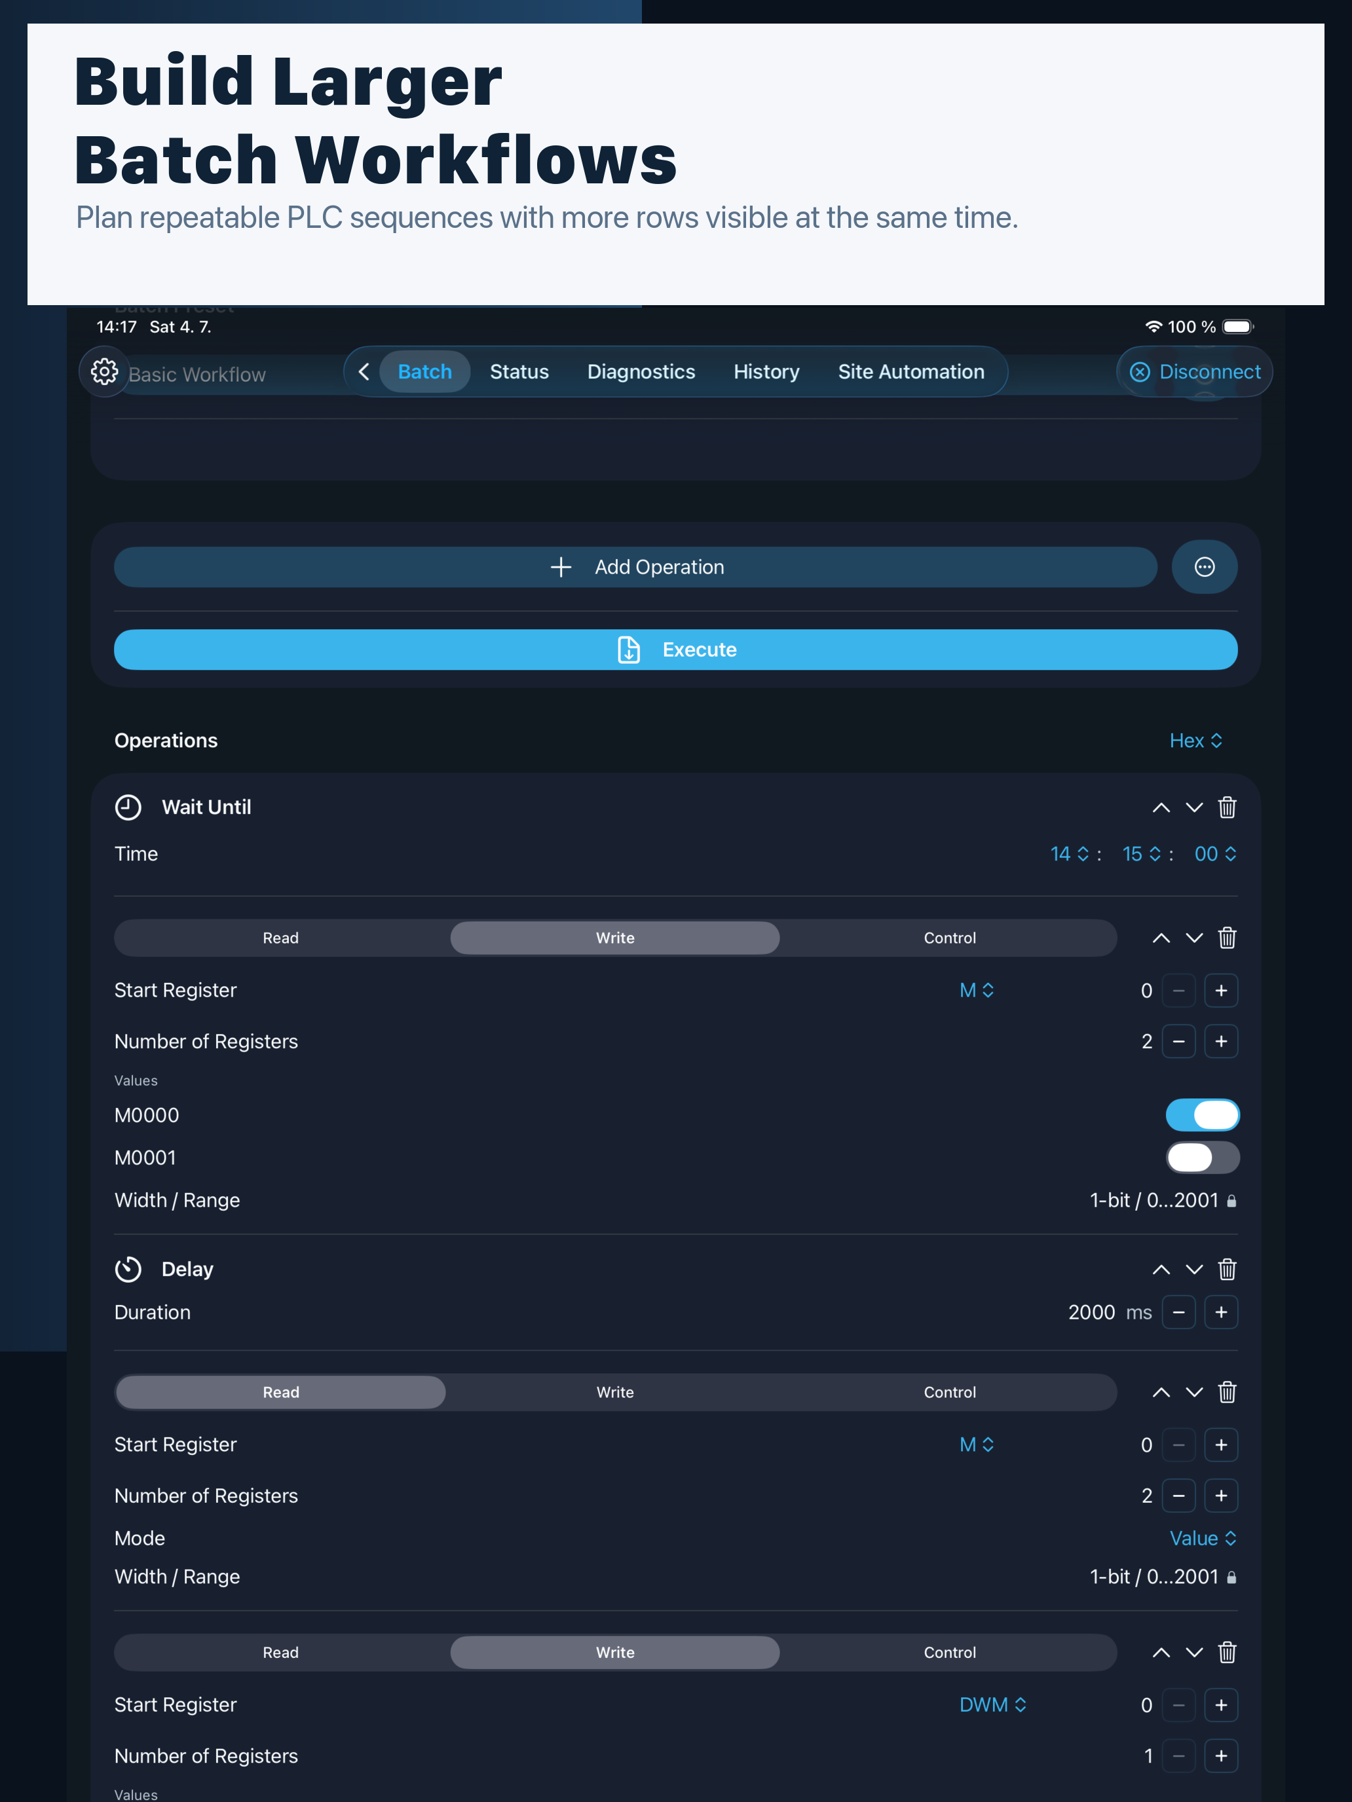Increase Number of Registers in first Write
This screenshot has height=1802, width=1352.
click(1221, 1041)
